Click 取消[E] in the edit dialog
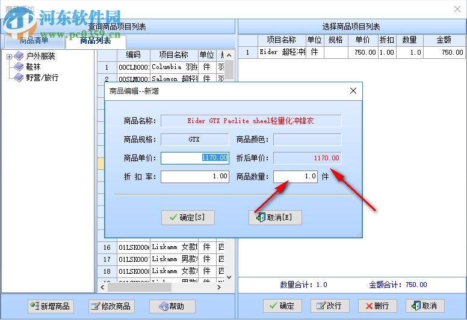467x320 pixels. click(275, 217)
